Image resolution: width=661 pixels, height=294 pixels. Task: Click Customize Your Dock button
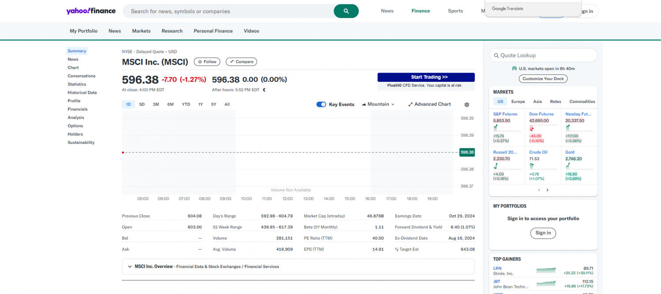click(543, 79)
